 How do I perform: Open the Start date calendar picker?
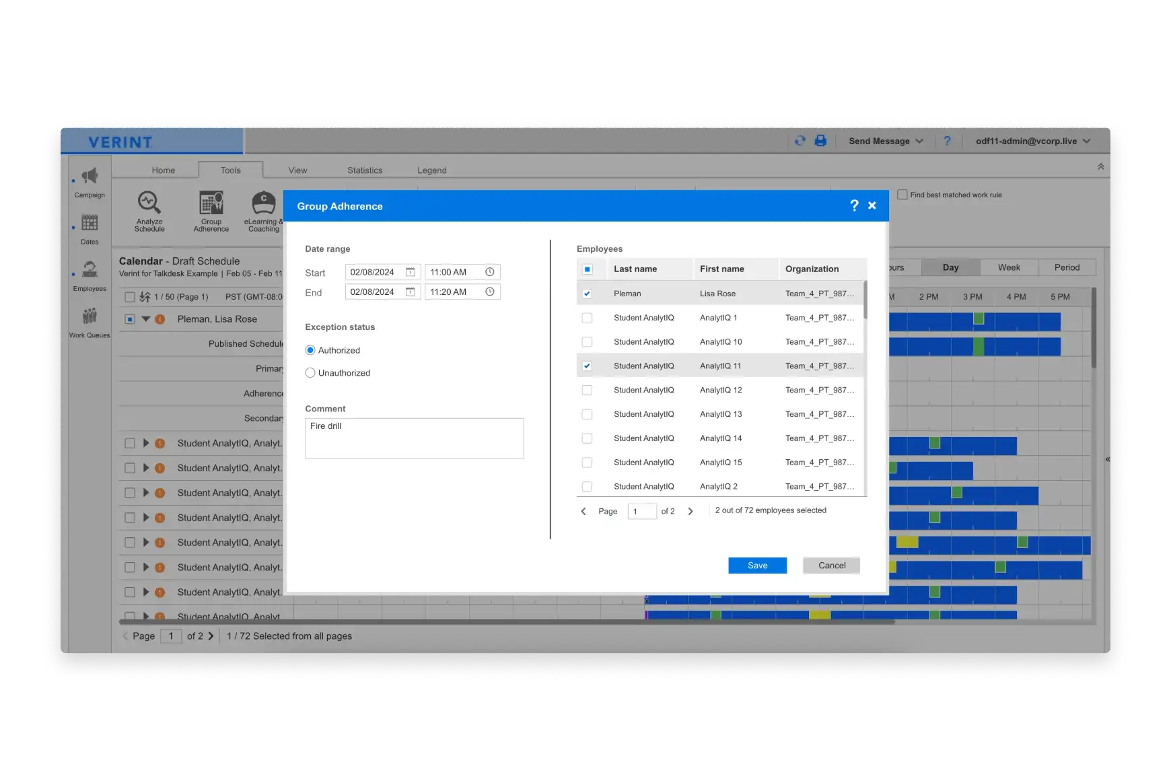click(411, 271)
